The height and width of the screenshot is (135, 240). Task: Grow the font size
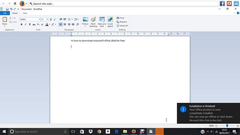click(51, 19)
